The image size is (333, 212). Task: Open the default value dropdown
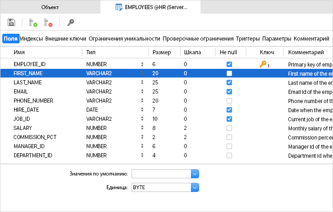point(195,174)
